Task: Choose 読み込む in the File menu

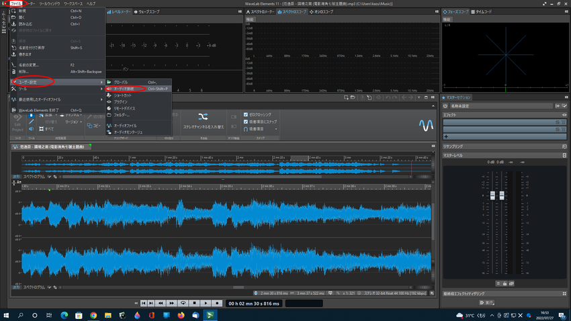Action: pyautogui.click(x=58, y=24)
